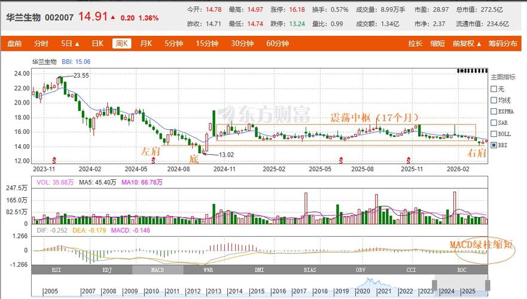Switch sub-chart to CCI
This screenshot has height=299, width=527.
[411, 270]
